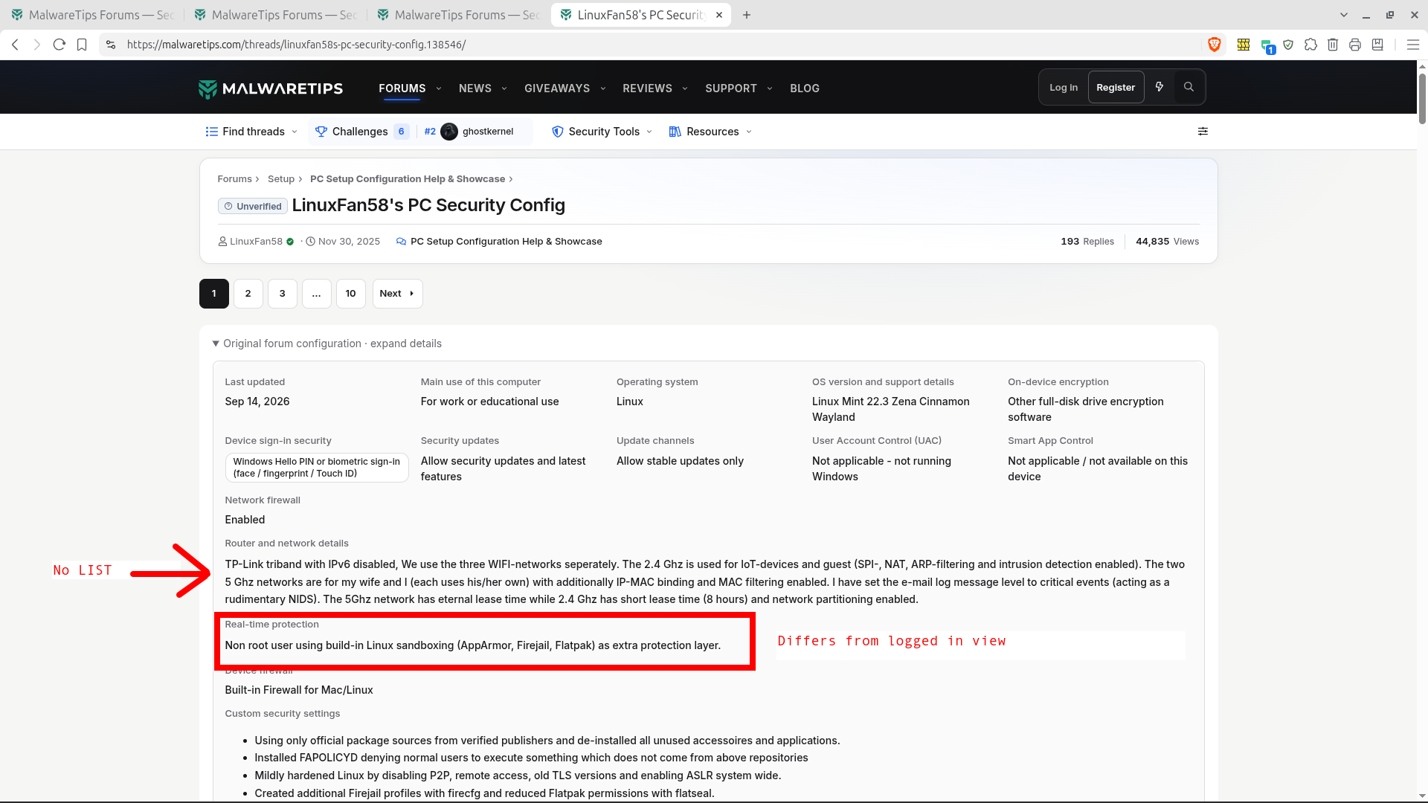Open the browser extensions puzzle icon

(1310, 45)
